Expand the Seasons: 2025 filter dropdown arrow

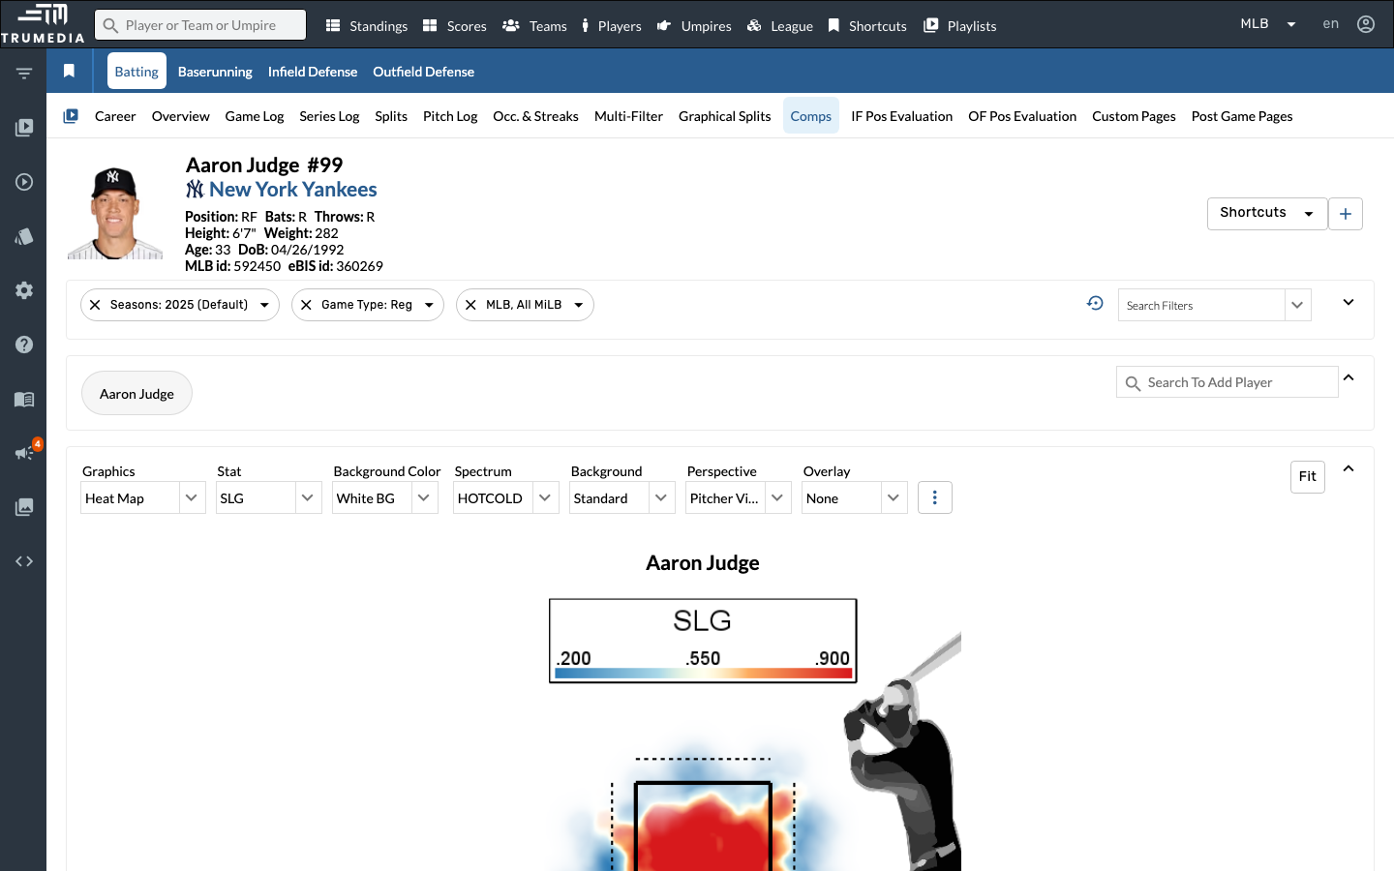tap(264, 305)
